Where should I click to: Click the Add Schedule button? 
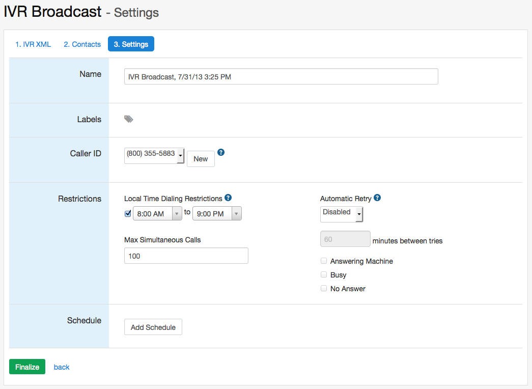[153, 327]
